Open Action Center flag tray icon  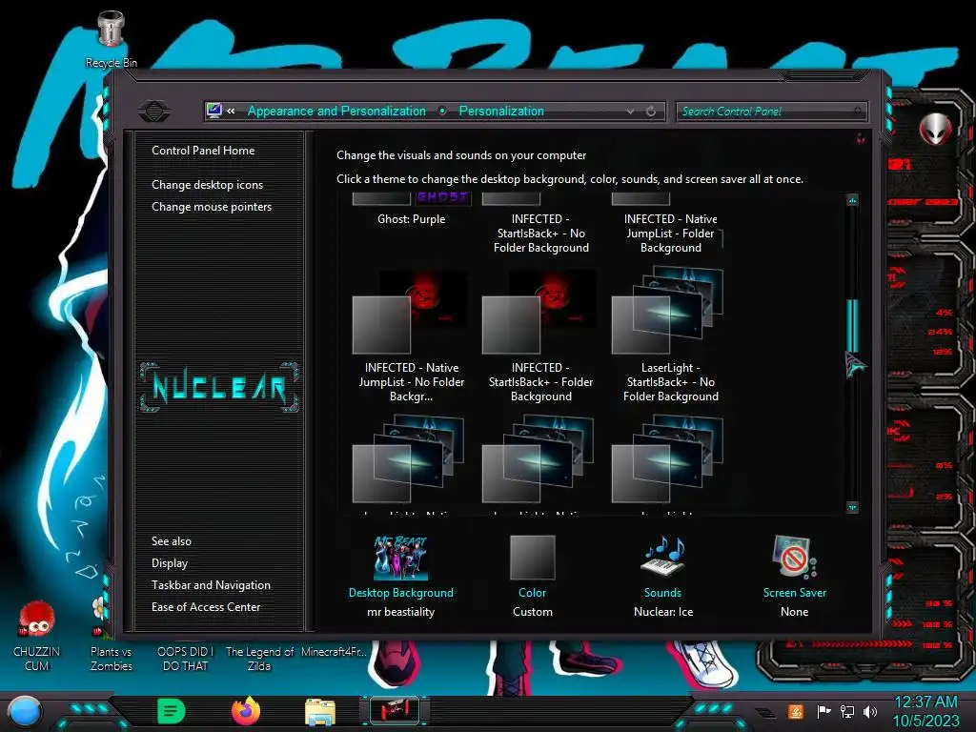pyautogui.click(x=823, y=711)
